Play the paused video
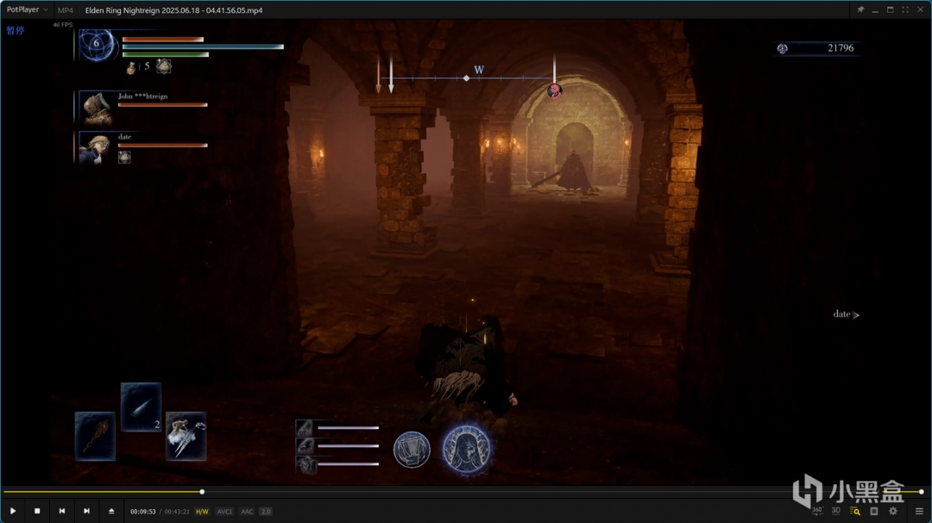 [12, 511]
